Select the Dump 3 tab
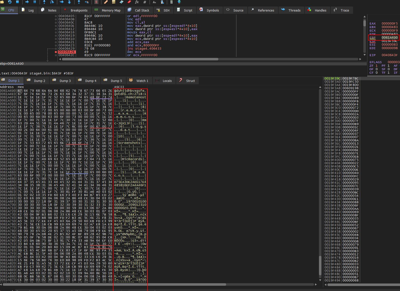400x291 pixels. tap(62, 81)
